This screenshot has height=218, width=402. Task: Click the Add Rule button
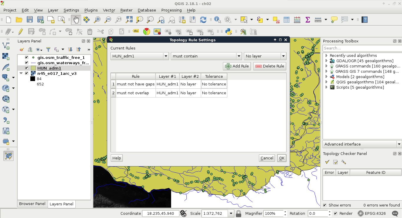pos(237,66)
